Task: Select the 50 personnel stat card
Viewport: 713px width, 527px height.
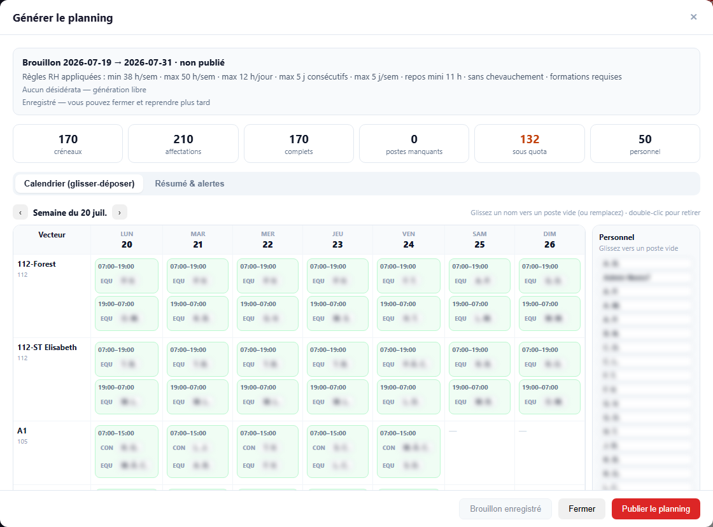Action: point(645,144)
